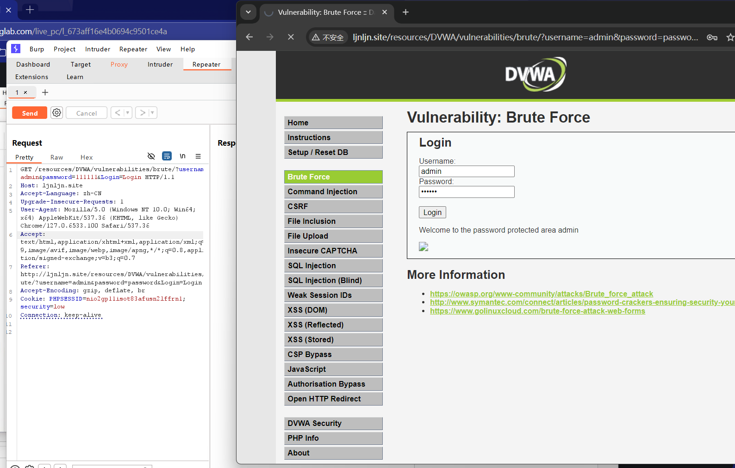Open Repeater menu in menu bar
Image resolution: width=735 pixels, height=468 pixels.
click(x=133, y=49)
